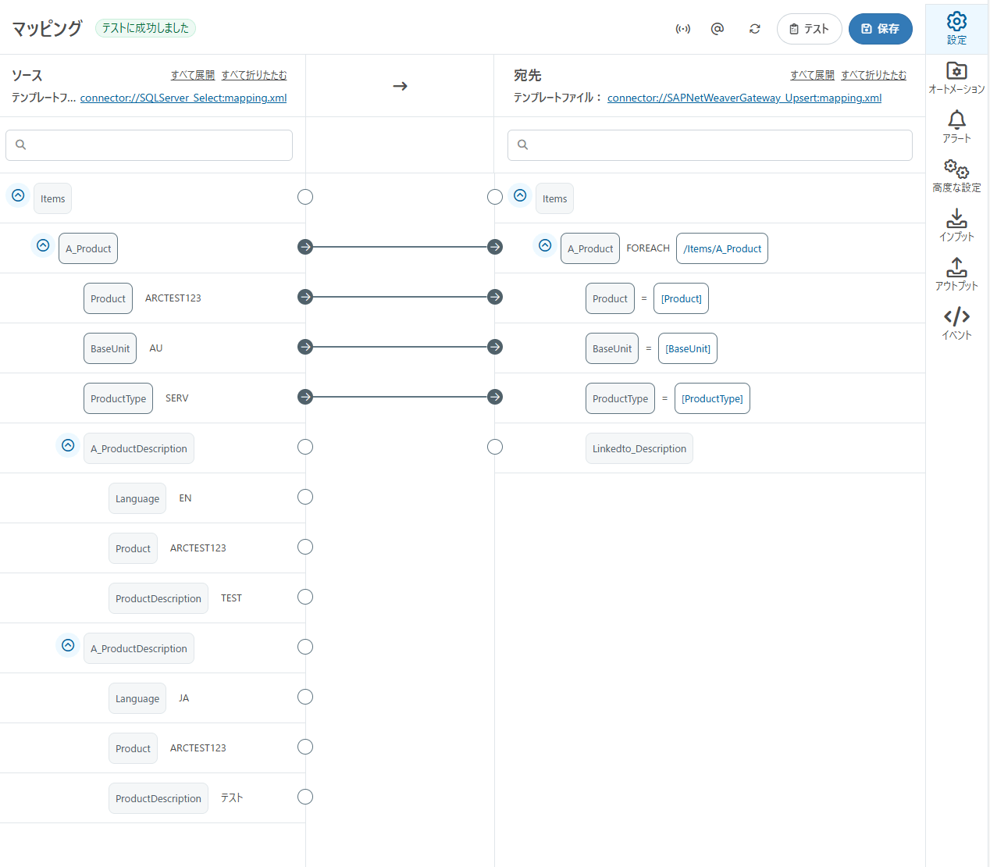Select destination Product node label
Screen dimensions: 990x867
point(610,298)
